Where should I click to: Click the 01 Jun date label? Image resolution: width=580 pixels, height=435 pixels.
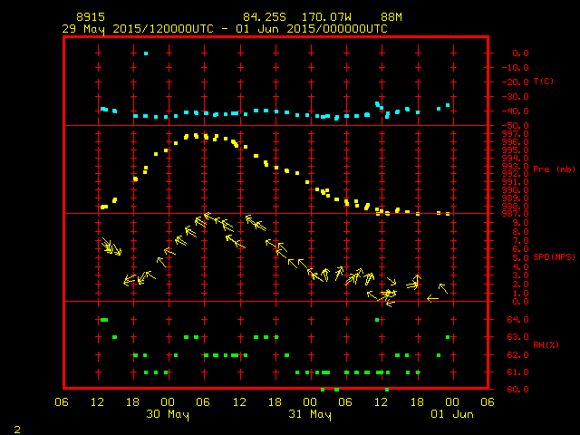coord(451,414)
